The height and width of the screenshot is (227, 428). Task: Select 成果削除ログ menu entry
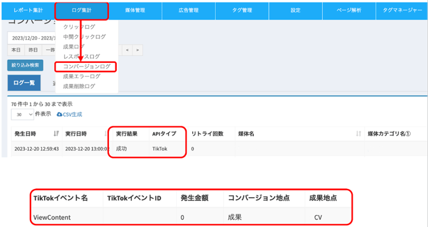click(79, 86)
